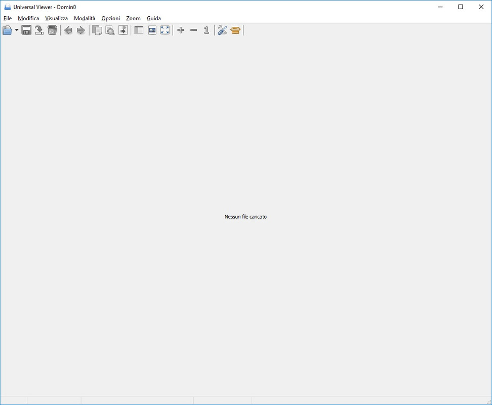
Task: Open the Zoom menu
Action: coord(133,18)
